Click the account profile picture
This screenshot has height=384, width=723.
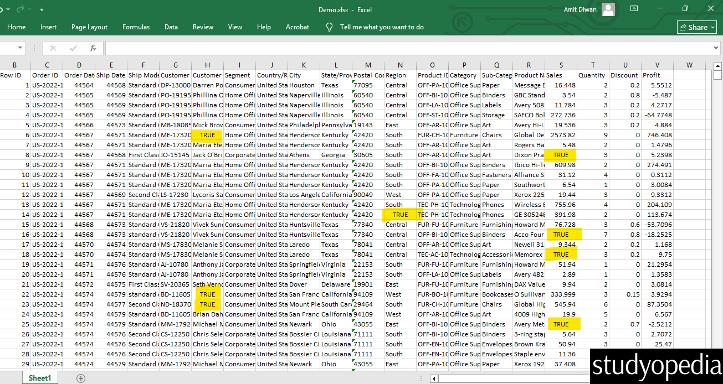pos(608,9)
